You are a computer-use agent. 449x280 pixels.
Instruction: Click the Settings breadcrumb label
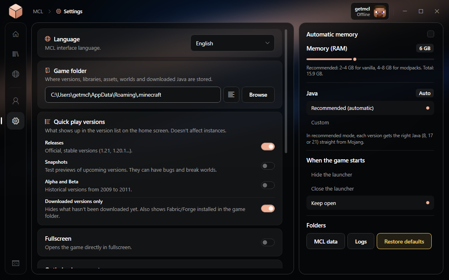(x=73, y=12)
